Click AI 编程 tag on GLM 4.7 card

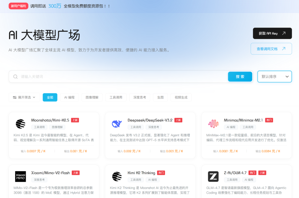pyautogui.click(x=249, y=180)
